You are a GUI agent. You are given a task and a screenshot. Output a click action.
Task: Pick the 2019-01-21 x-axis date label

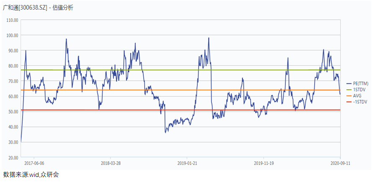pos(187,163)
